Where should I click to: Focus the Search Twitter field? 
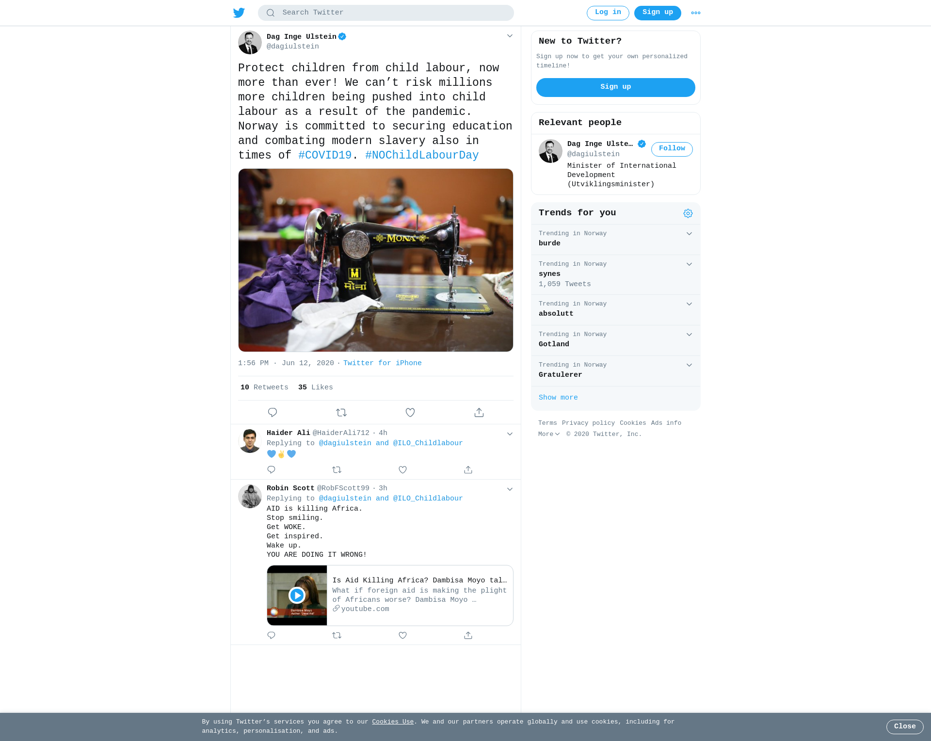coord(386,13)
